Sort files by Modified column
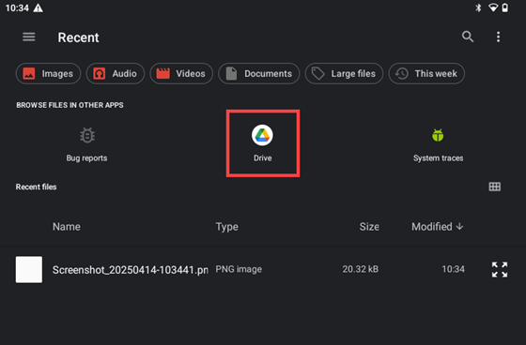The height and width of the screenshot is (345, 526). (437, 227)
